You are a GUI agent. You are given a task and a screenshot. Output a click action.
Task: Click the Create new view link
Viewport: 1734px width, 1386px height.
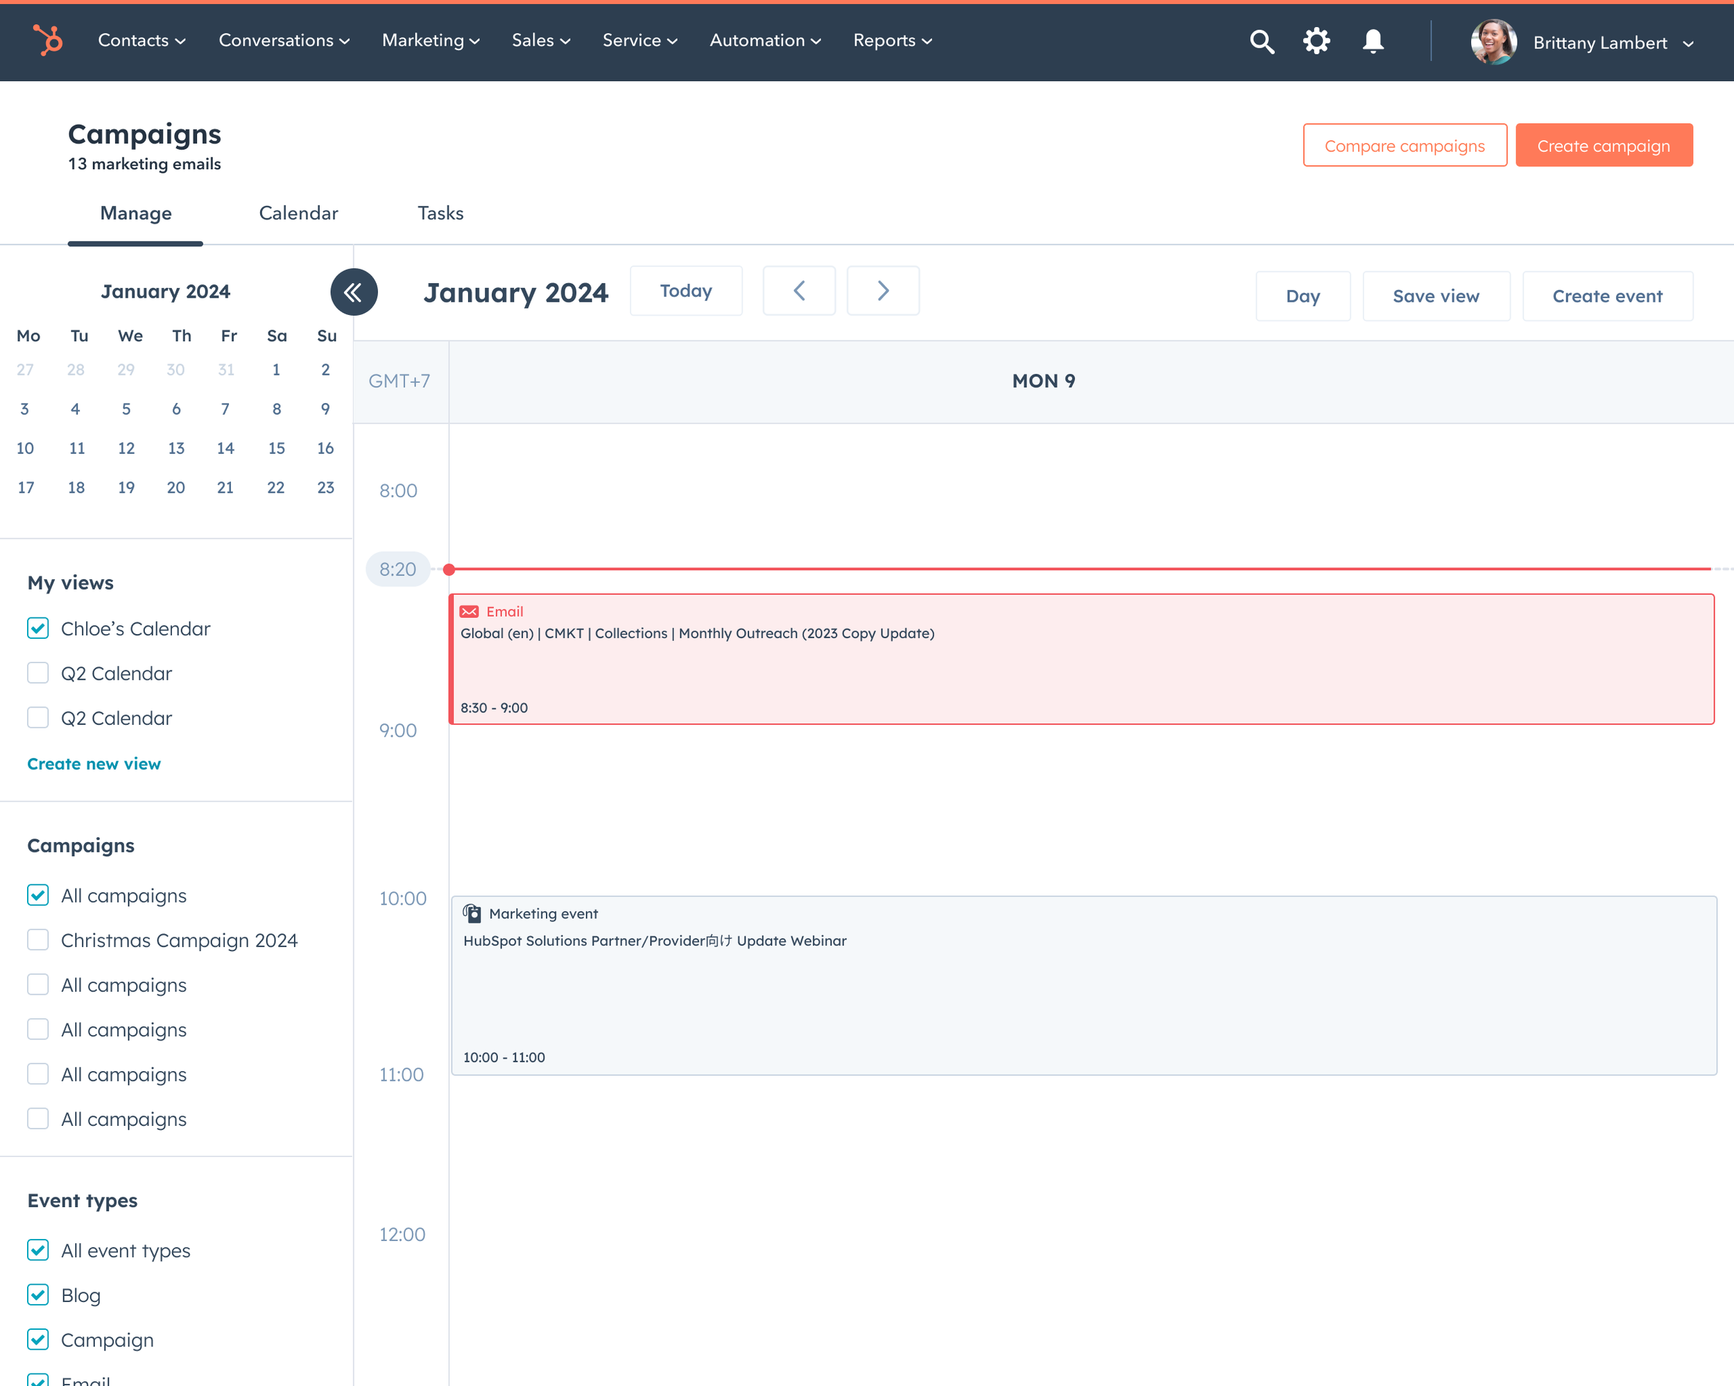(94, 763)
